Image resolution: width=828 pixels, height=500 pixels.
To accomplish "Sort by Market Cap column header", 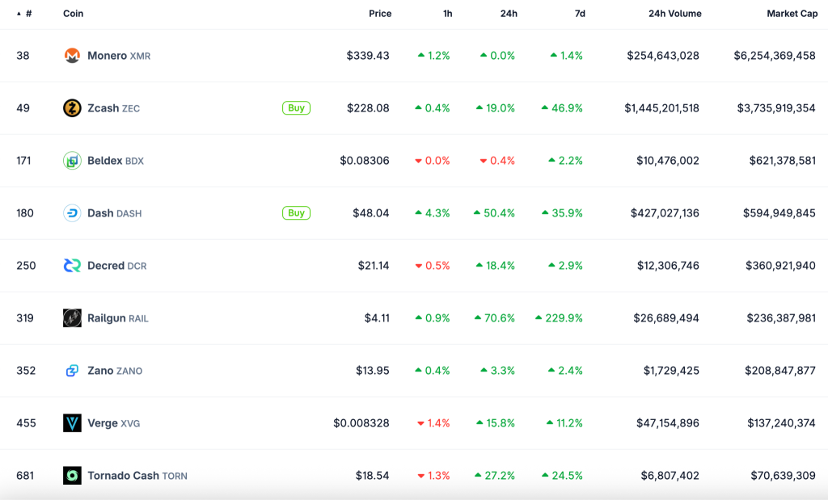I will coord(792,14).
